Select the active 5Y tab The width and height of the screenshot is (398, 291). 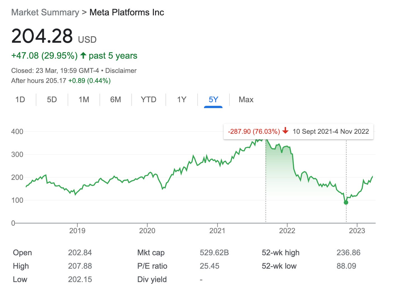tap(213, 100)
